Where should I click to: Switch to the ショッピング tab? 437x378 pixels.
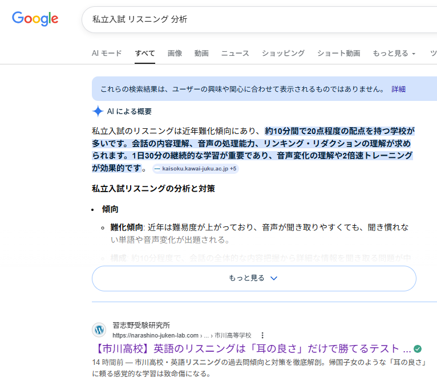[x=283, y=53]
